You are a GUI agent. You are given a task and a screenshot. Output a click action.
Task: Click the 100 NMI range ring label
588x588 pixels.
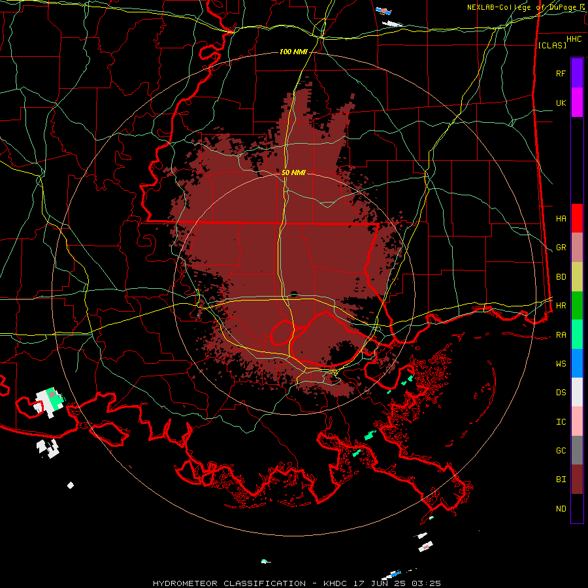(x=293, y=52)
